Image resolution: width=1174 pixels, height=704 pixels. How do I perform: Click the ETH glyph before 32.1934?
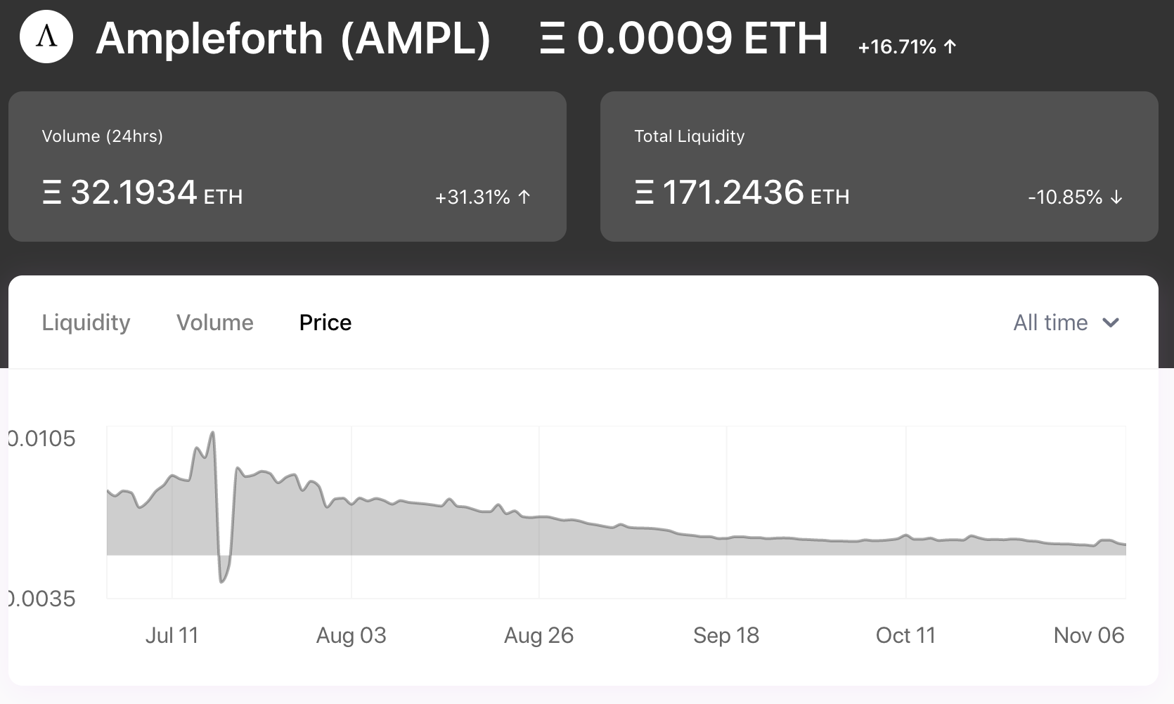pyautogui.click(x=51, y=193)
